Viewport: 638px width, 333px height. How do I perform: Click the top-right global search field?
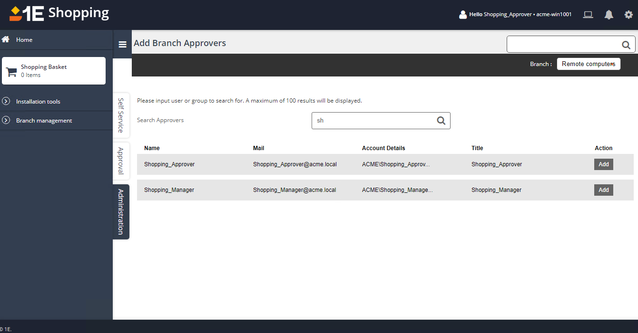click(563, 45)
